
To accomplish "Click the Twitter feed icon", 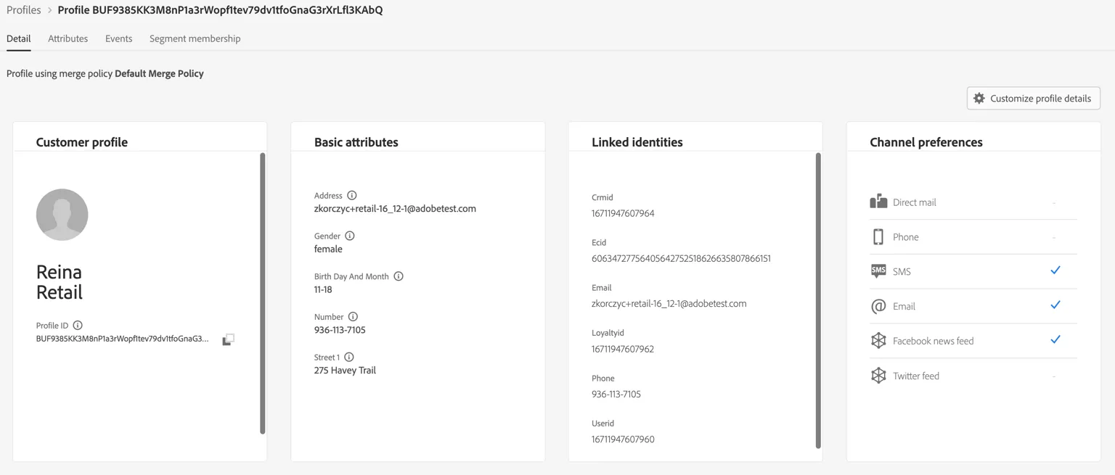I will (x=878, y=376).
